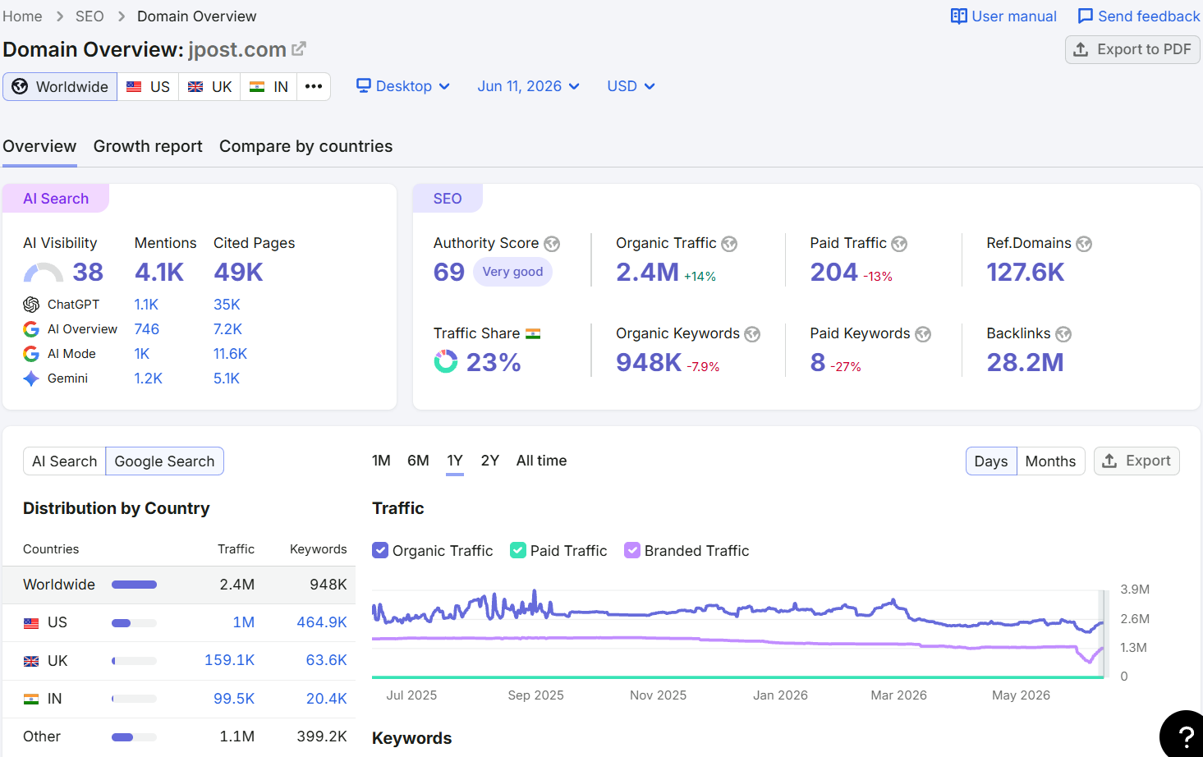Click the UK flag in Distribution table
The width and height of the screenshot is (1203, 757).
coord(31,661)
